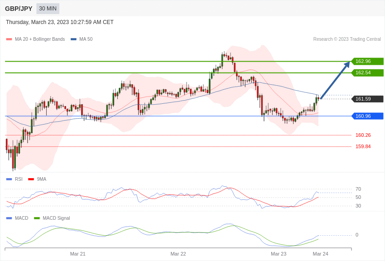Click the RSI 30 level label
The image size is (385, 261).
click(x=358, y=206)
